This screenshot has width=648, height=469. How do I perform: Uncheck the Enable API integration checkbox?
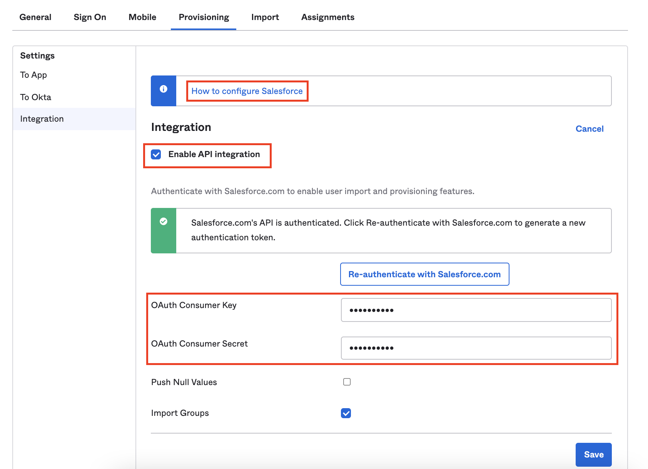[x=156, y=154]
